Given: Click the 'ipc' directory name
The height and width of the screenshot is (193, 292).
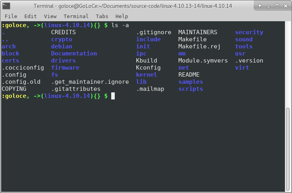Looking at the screenshot, I should [x=141, y=53].
